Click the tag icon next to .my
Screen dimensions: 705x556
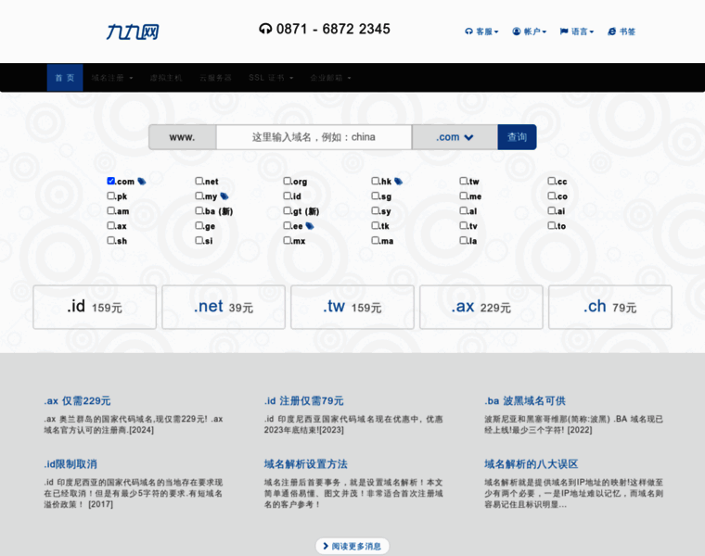coord(224,196)
